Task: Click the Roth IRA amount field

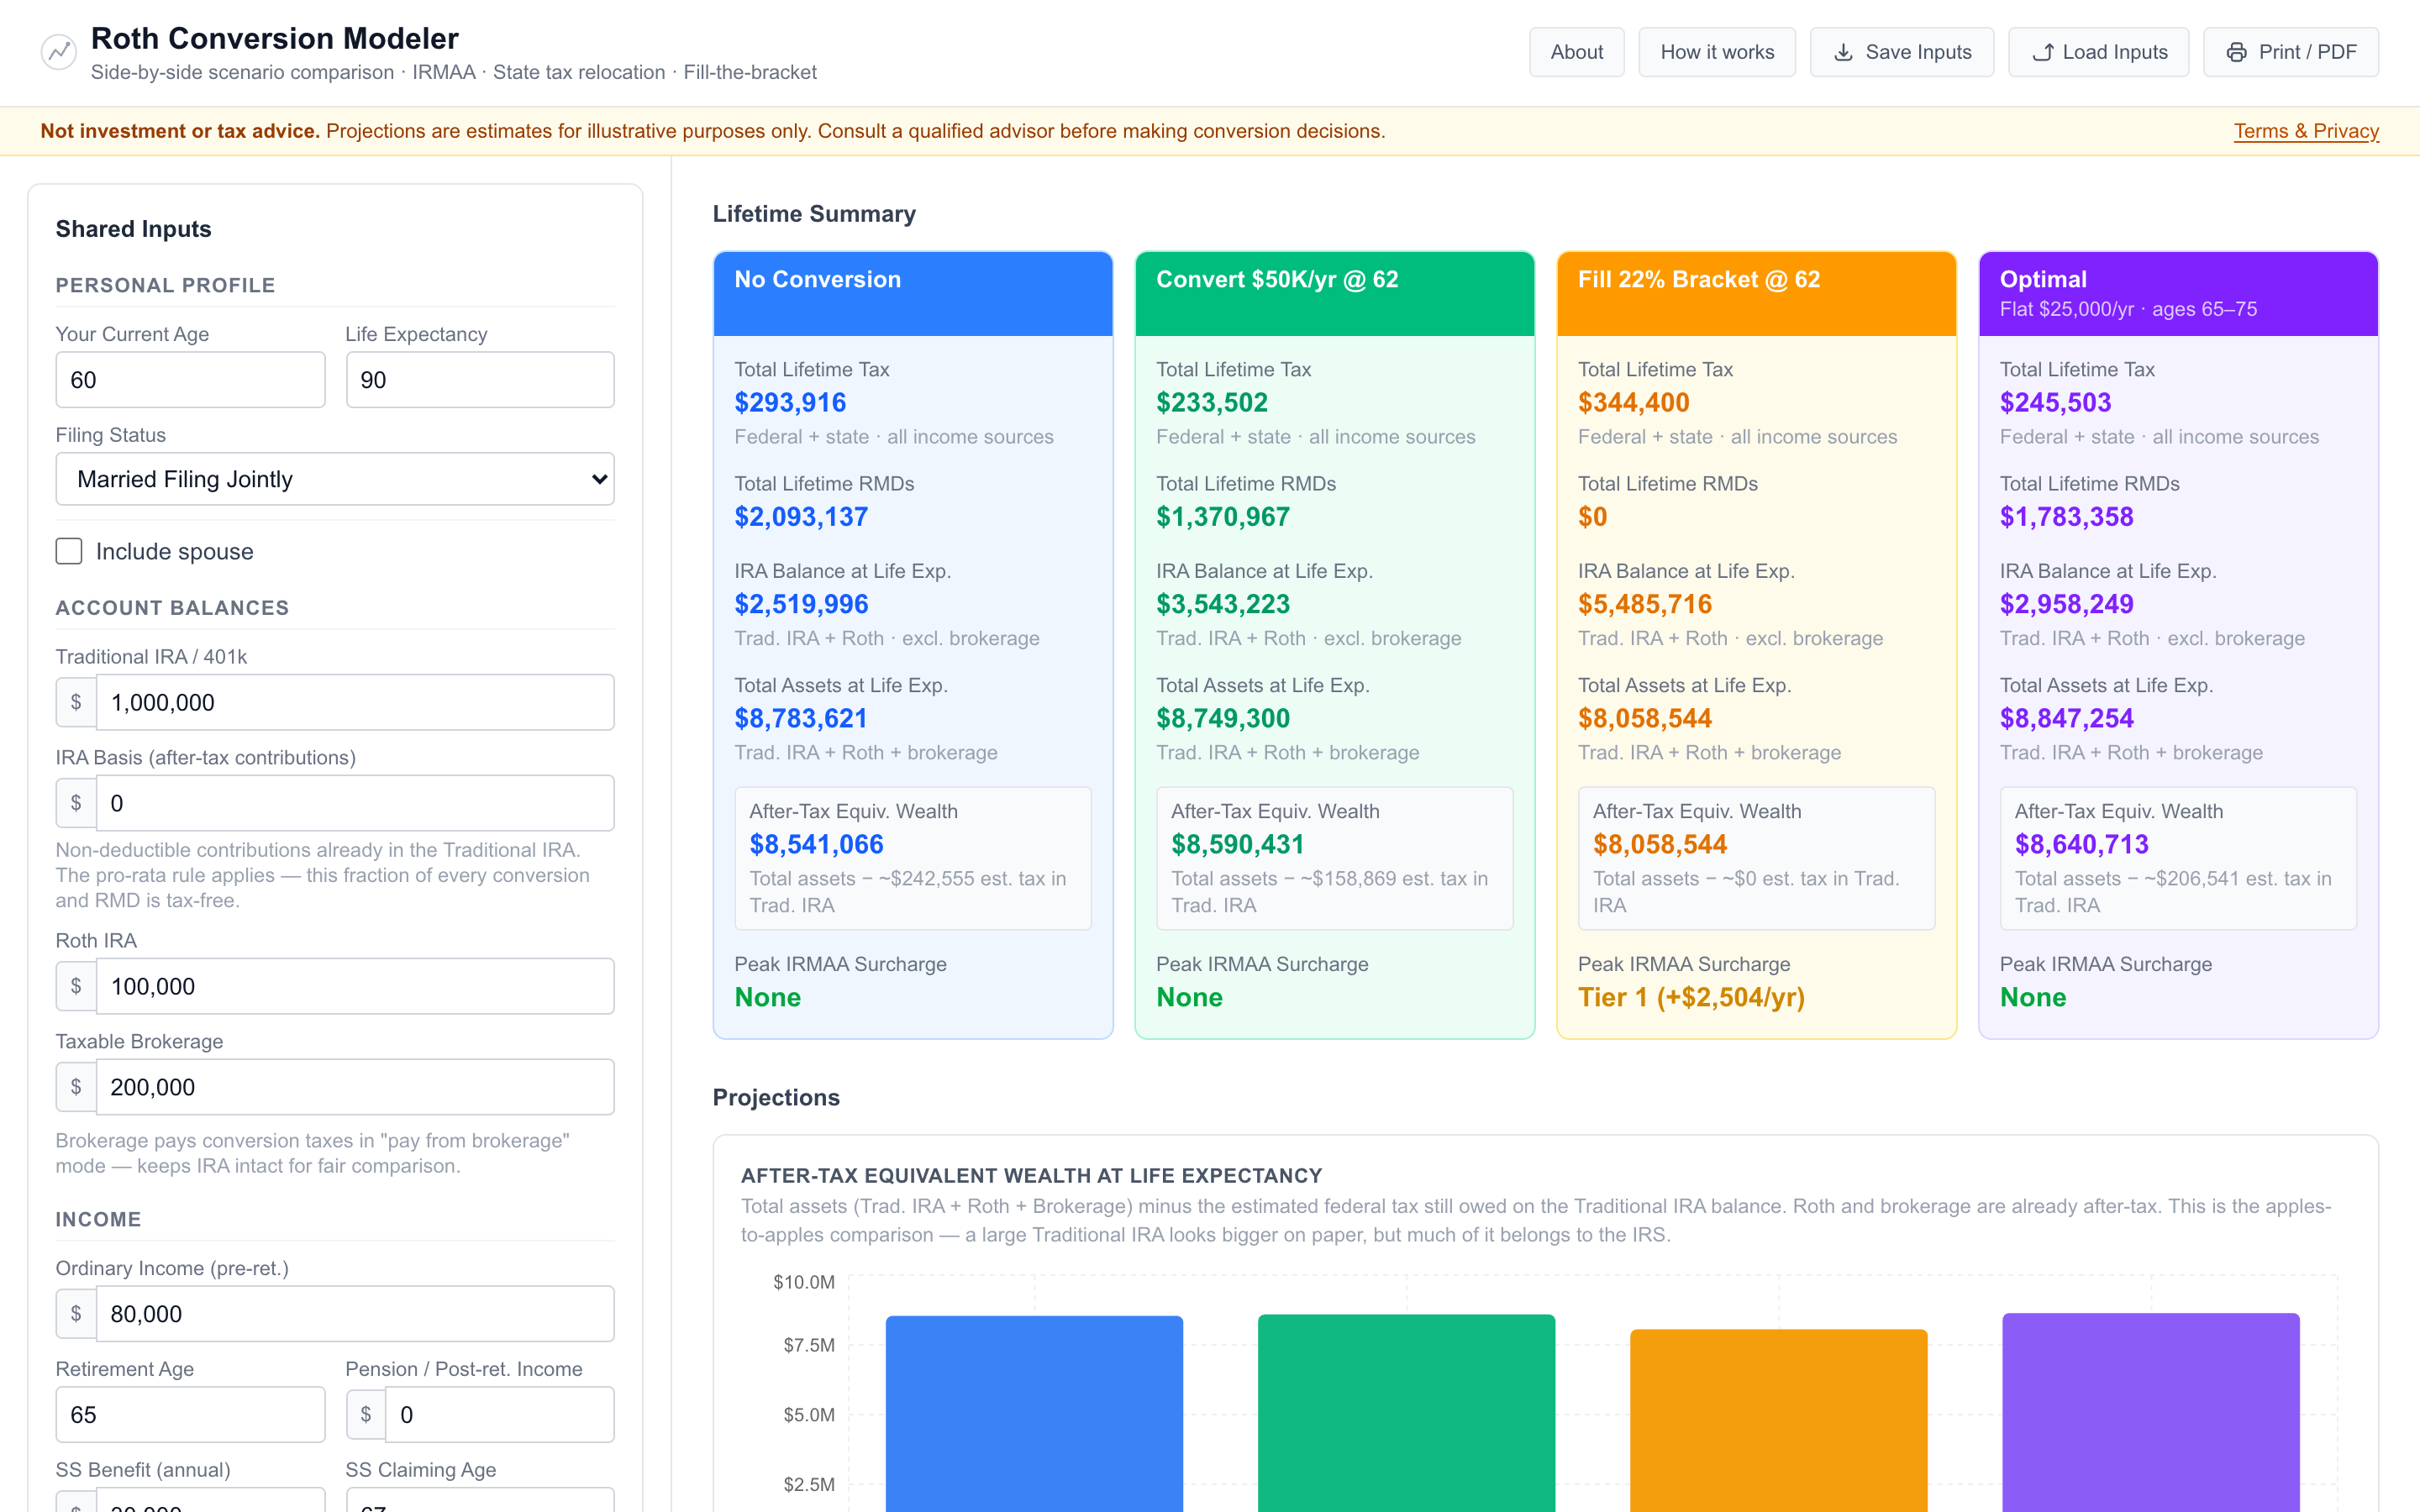Action: pyautogui.click(x=355, y=986)
